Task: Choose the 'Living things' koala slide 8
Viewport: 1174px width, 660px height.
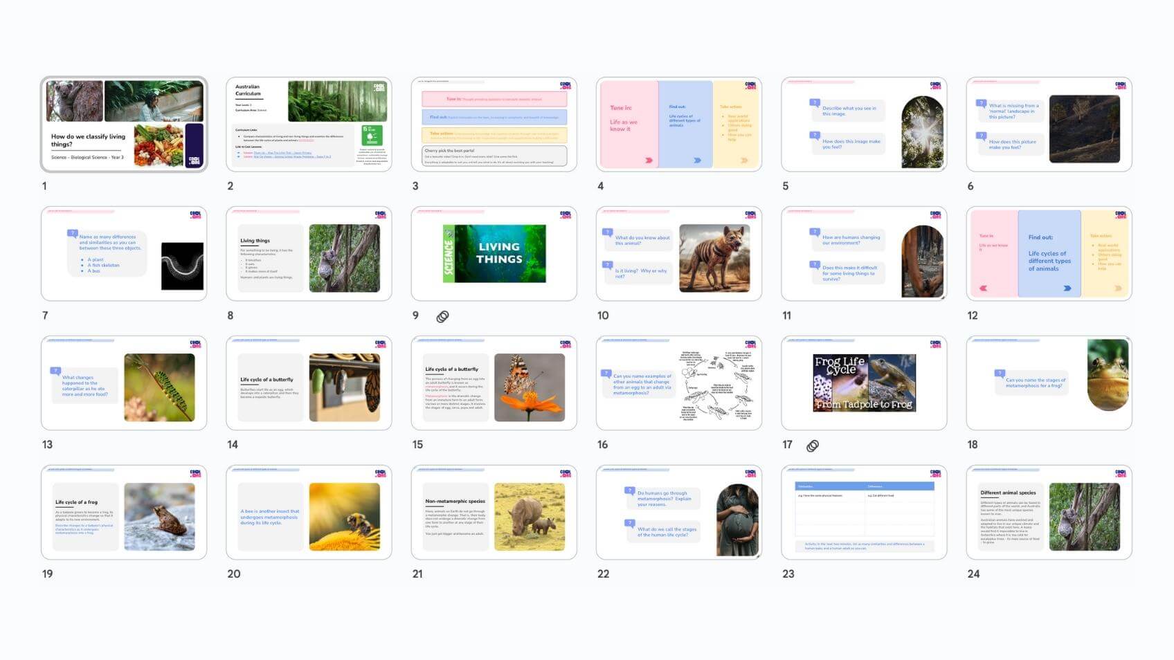Action: 309,254
